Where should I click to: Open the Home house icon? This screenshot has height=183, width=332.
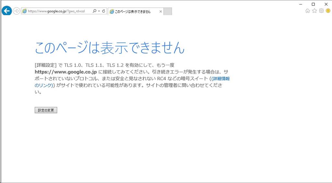tap(308, 11)
